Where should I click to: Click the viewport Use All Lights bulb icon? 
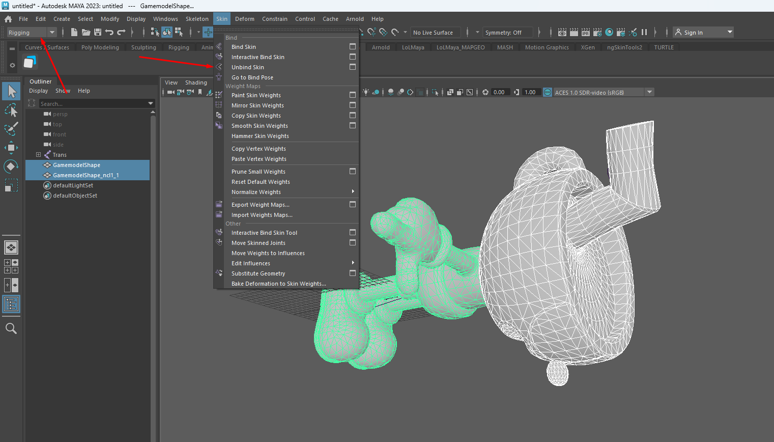point(365,92)
